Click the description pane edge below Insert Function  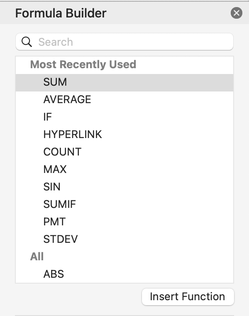[x=124, y=315]
